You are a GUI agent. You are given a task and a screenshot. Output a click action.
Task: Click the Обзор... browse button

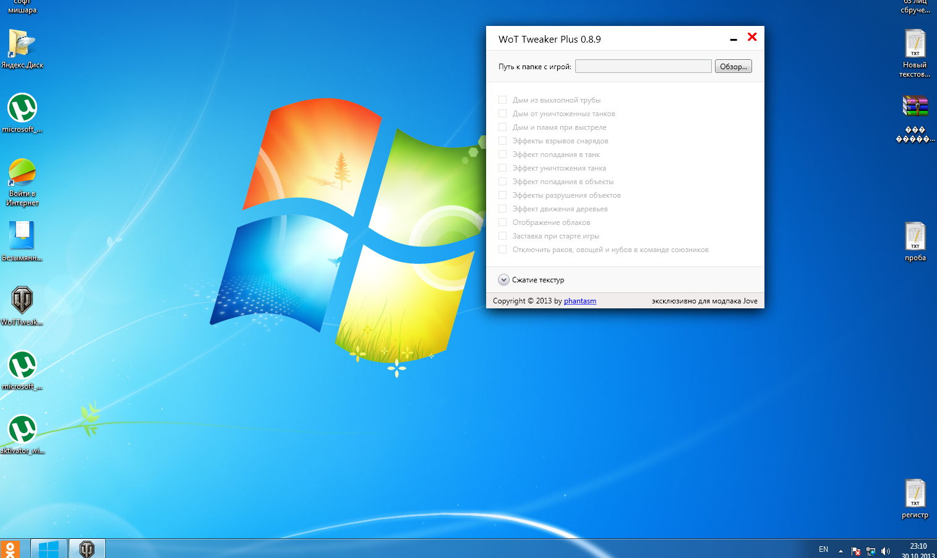733,66
